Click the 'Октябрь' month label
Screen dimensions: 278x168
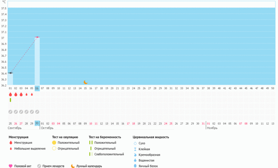pos(47,128)
